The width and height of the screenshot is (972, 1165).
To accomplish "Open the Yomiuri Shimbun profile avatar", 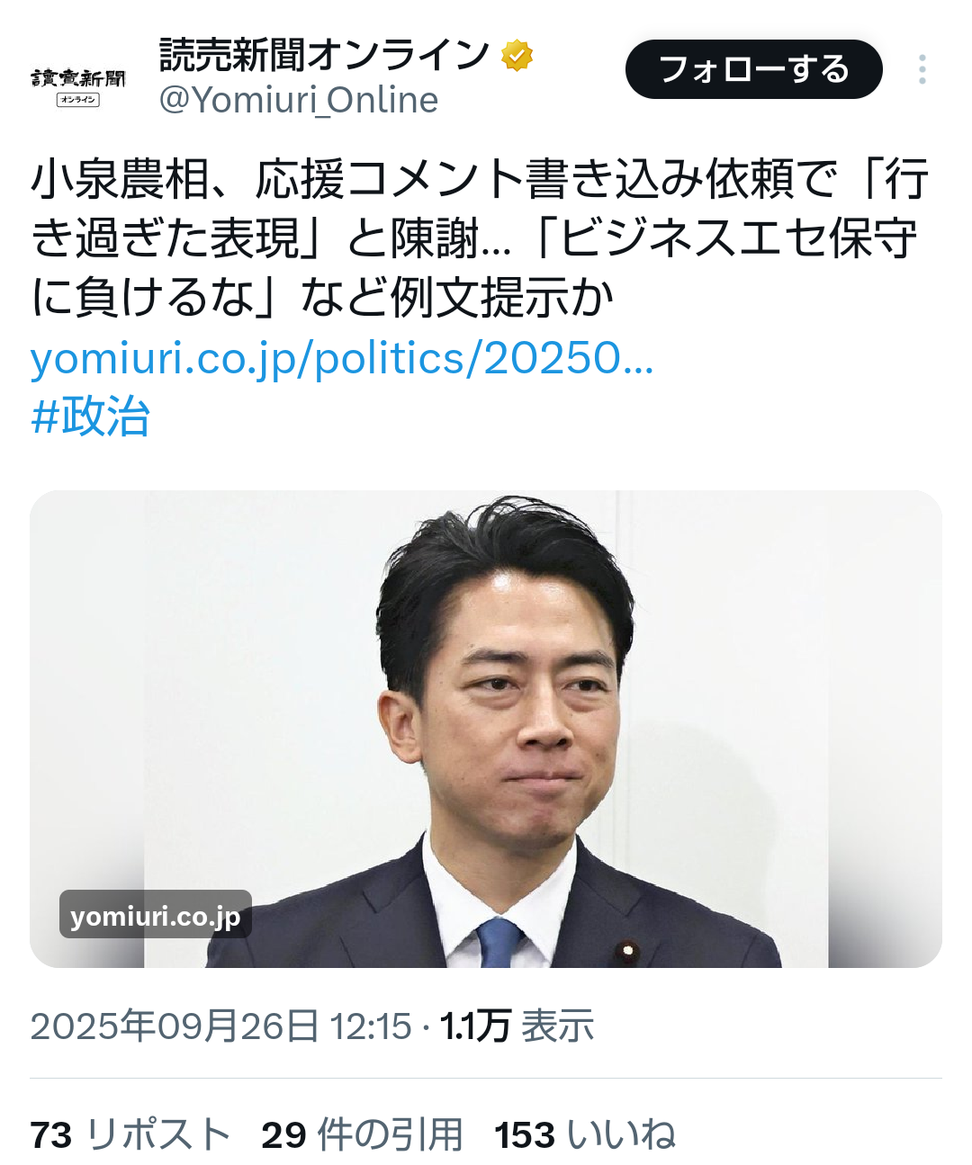I will point(78,85).
